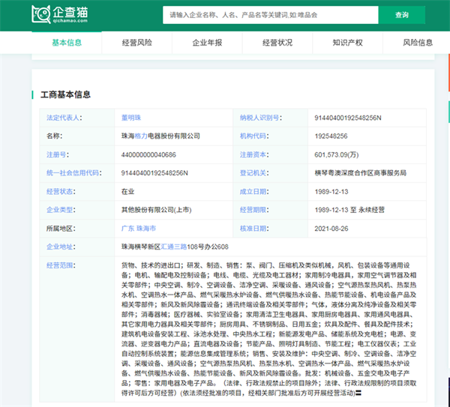The width and height of the screenshot is (450, 407).
Task: Switch to the 基本信息 tab
Action: (x=67, y=43)
